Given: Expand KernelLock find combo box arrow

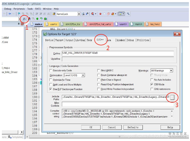Looking at the screenshot, I should click(79, 14).
